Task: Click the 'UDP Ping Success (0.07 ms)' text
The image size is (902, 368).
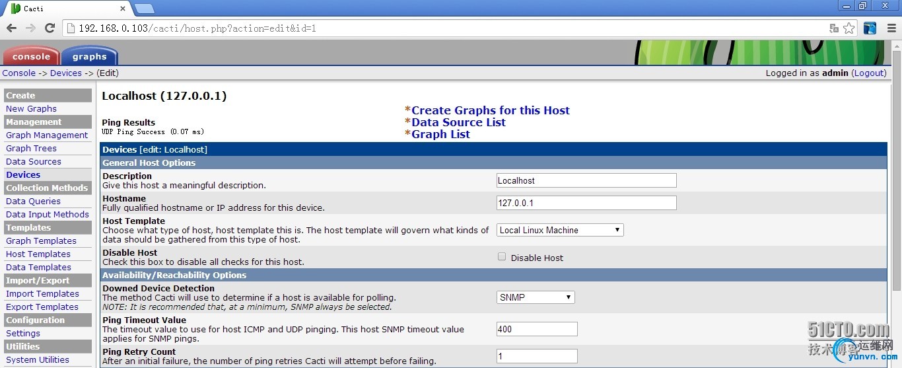Action: click(153, 132)
